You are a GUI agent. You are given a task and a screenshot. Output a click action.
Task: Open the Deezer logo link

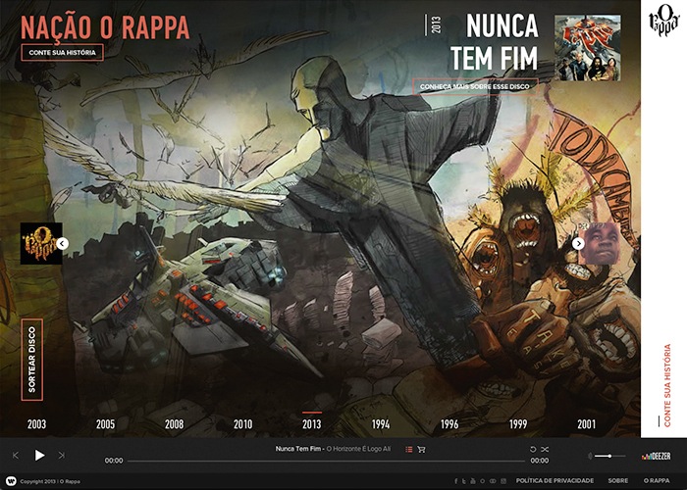(656, 456)
